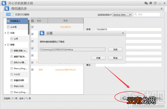This screenshot has height=109, width=167.
Task: Click the recover-to-computer icon button at bottom
Action: 124,98
